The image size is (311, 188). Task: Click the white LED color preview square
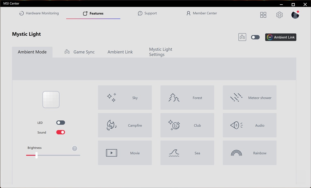pyautogui.click(x=51, y=99)
